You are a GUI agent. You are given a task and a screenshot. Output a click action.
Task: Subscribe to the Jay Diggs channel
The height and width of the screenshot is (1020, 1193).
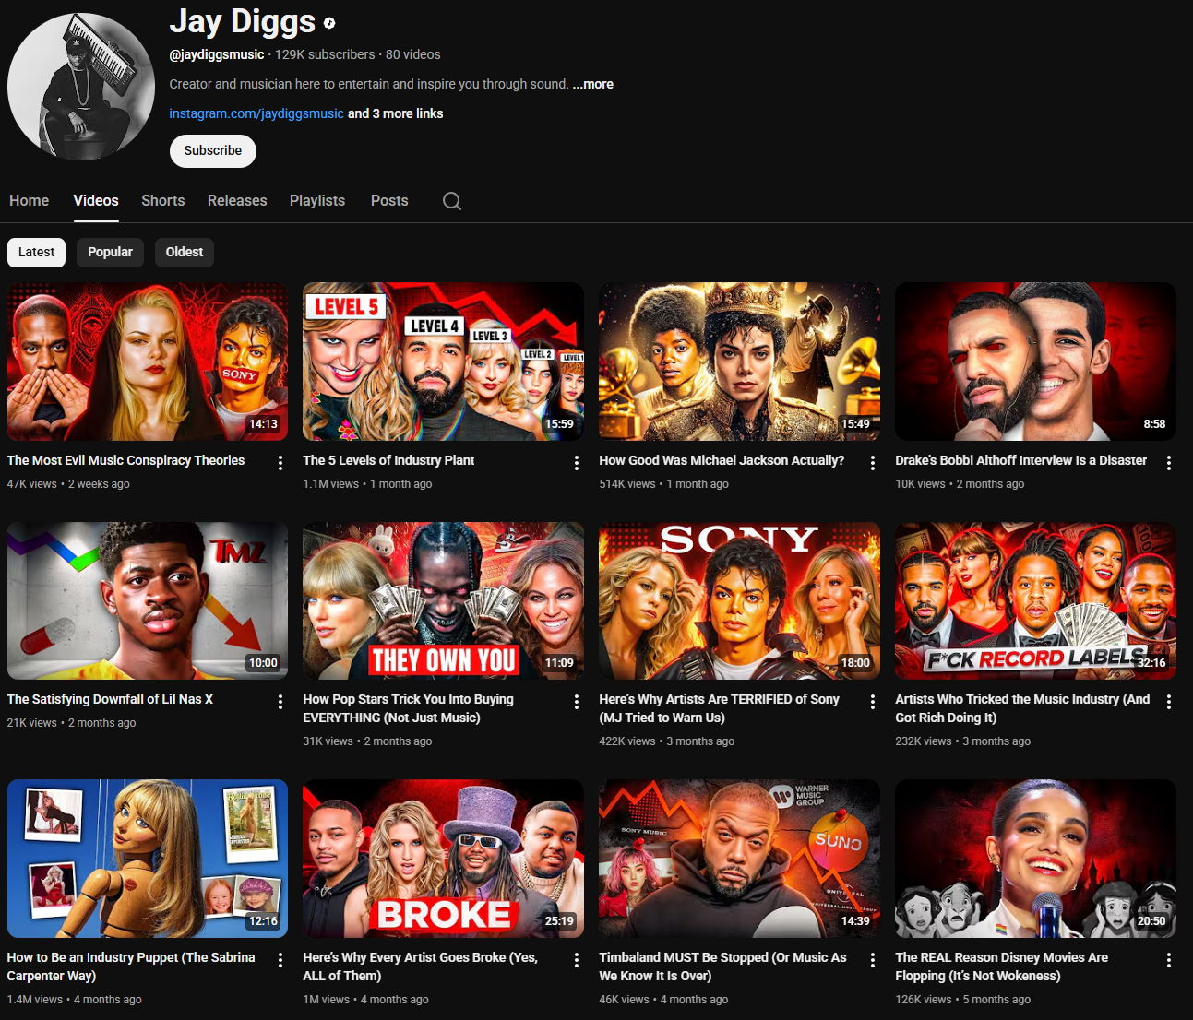click(212, 151)
